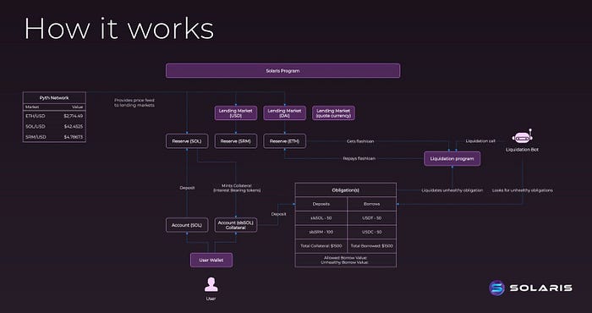Click the SOLARIS wordmark text
Viewport: 592px width, 313px height.
(x=540, y=288)
